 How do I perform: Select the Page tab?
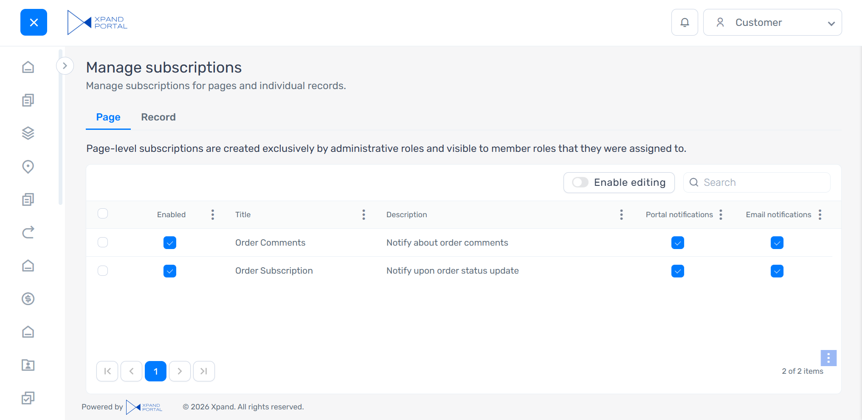[108, 117]
